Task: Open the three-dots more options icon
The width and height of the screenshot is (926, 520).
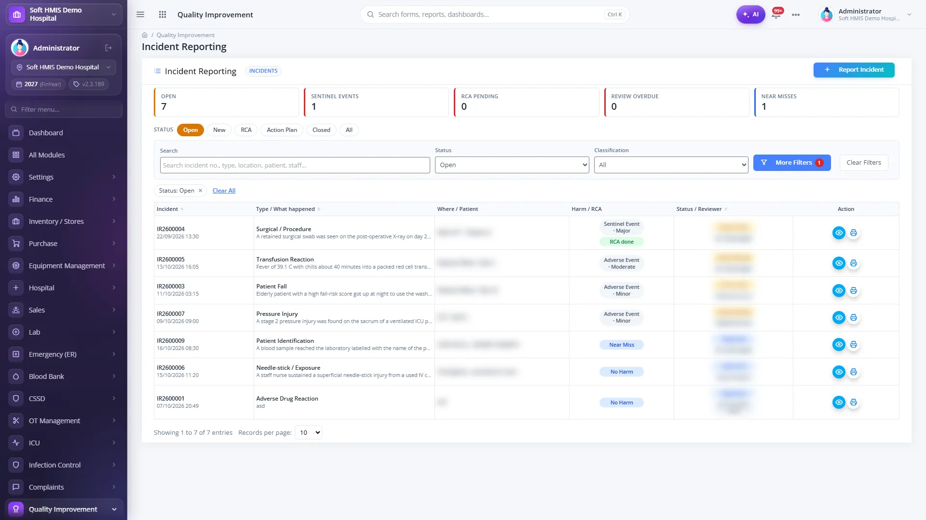Action: coord(796,14)
